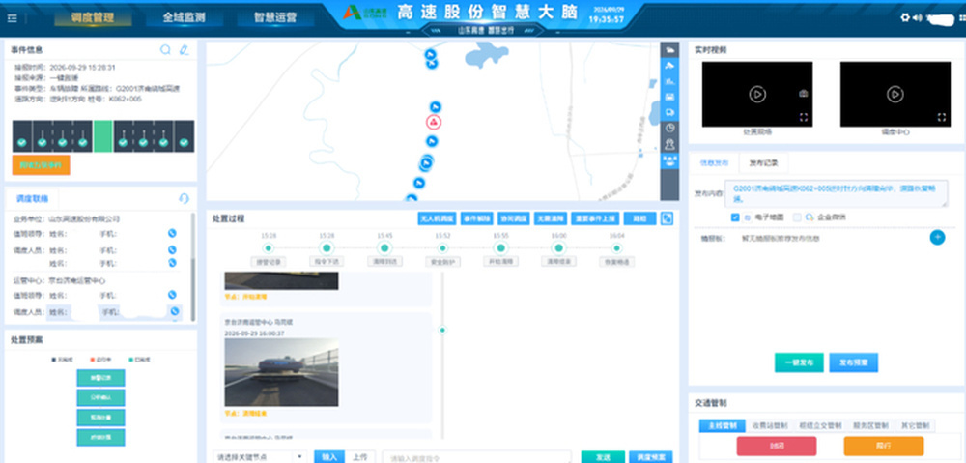Click the 调度预案 button at bottom

tap(650, 457)
